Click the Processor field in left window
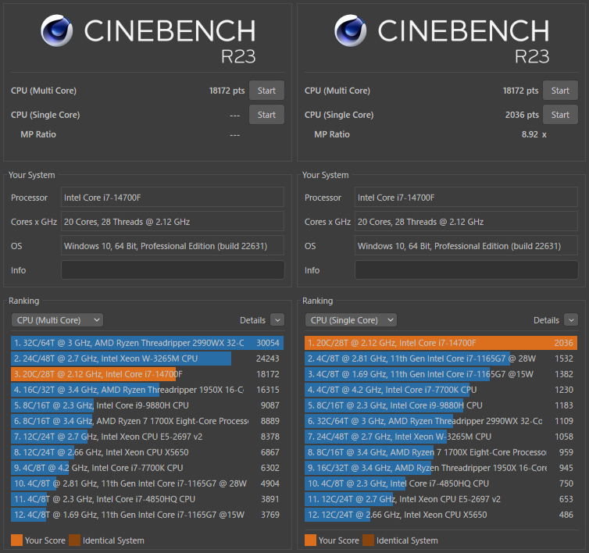The height and width of the screenshot is (553, 589). tap(173, 198)
